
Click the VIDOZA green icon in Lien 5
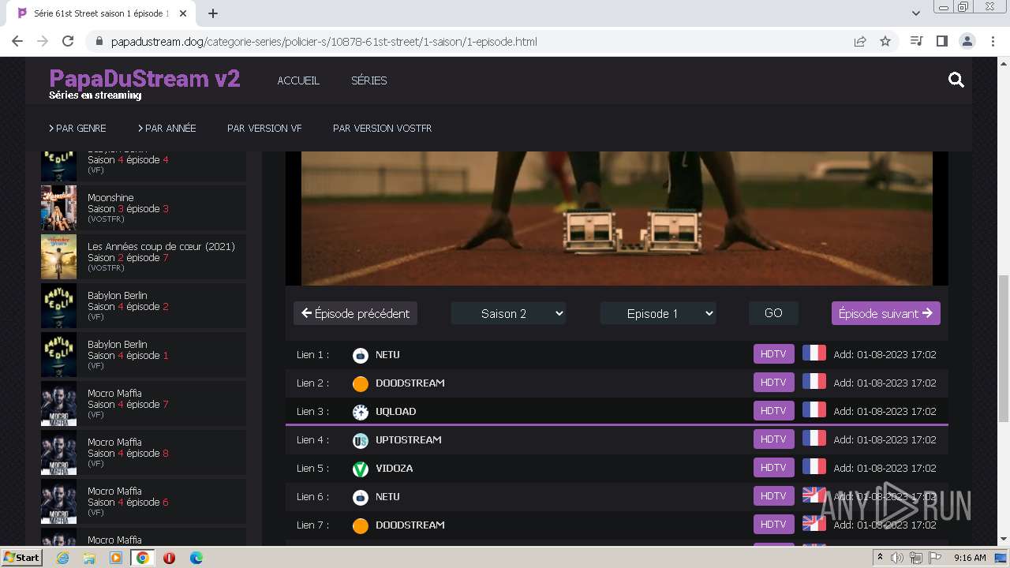tap(361, 469)
